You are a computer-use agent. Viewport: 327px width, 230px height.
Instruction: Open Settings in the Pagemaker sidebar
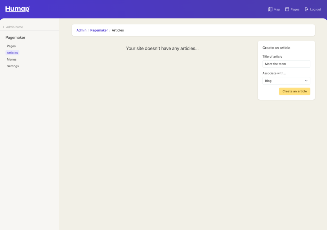(13, 66)
